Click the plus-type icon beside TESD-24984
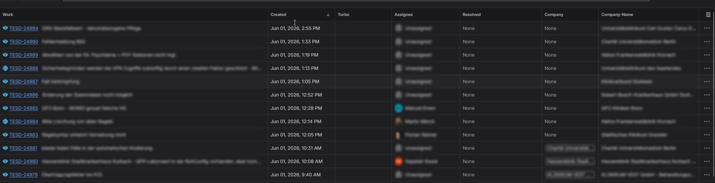This screenshot has width=715, height=183. click(5, 121)
